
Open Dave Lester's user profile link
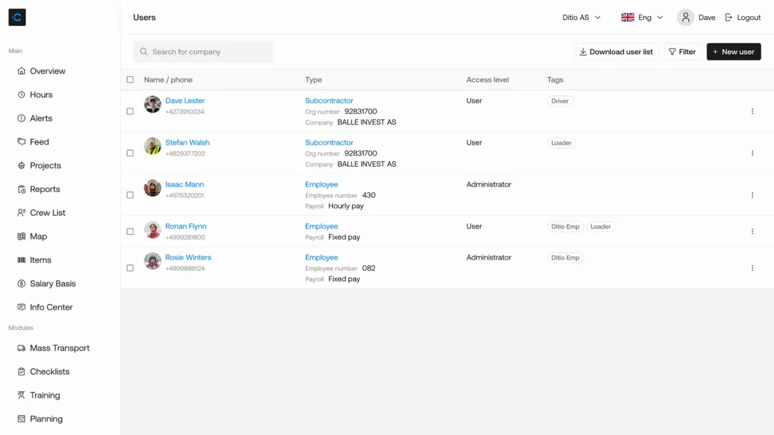[185, 101]
